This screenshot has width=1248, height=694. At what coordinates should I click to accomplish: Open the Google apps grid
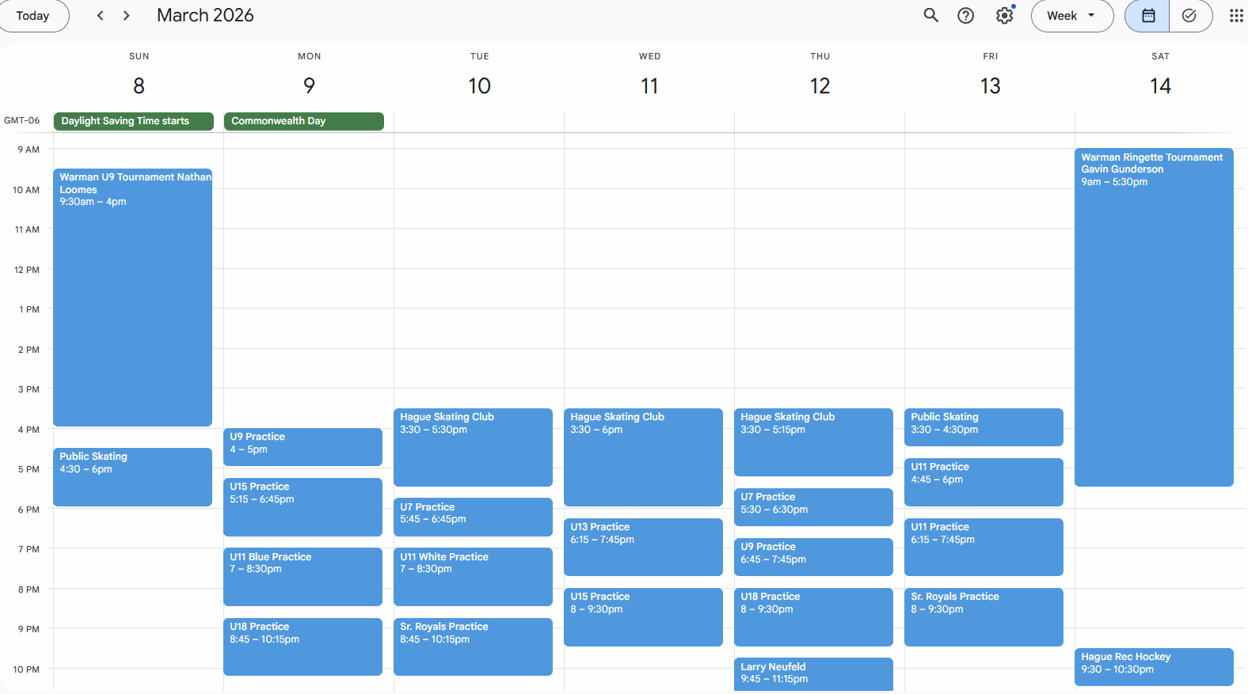[1235, 16]
